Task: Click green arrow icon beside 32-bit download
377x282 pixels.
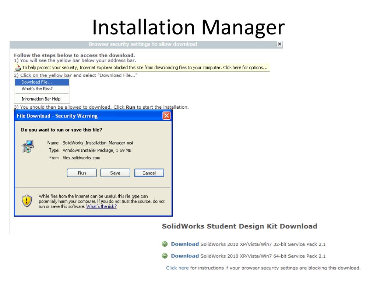Action: coord(165,244)
